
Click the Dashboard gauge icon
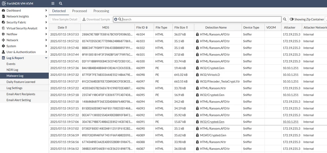click(x=3, y=10)
